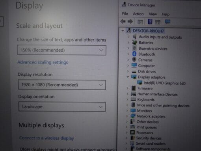Open the Landscape display orientation dropdown
Image resolution: width=201 pixels, height=151 pixels.
click(62, 107)
